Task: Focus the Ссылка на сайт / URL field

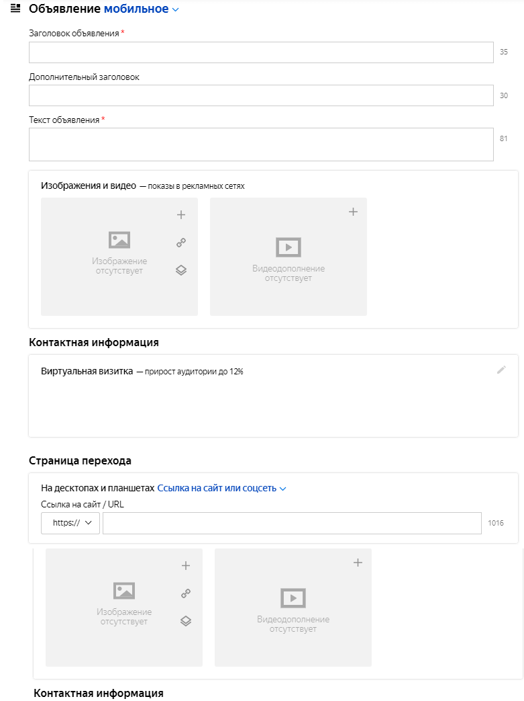Action: coord(292,523)
